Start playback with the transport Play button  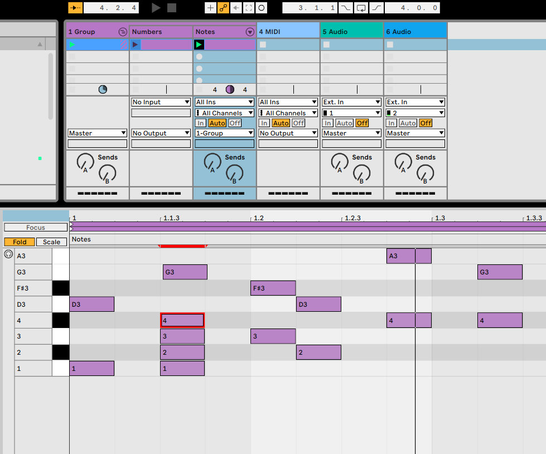point(156,8)
